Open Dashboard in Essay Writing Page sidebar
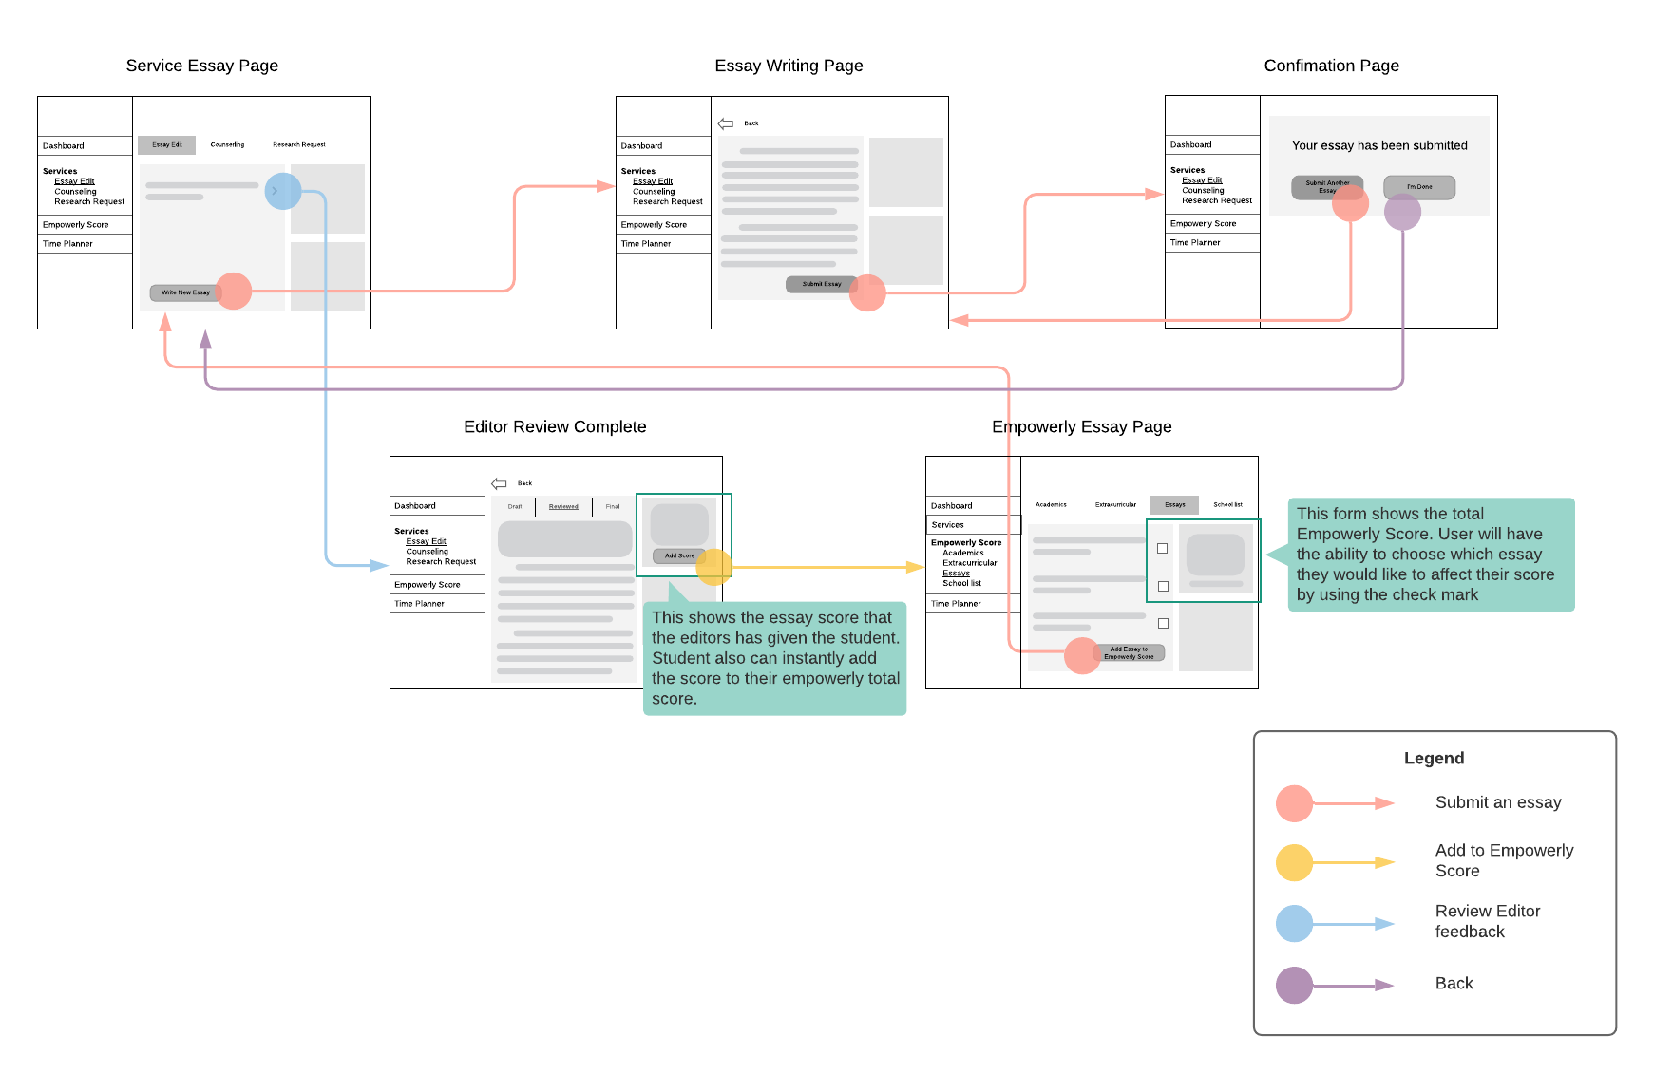1654x1073 pixels. 642,146
